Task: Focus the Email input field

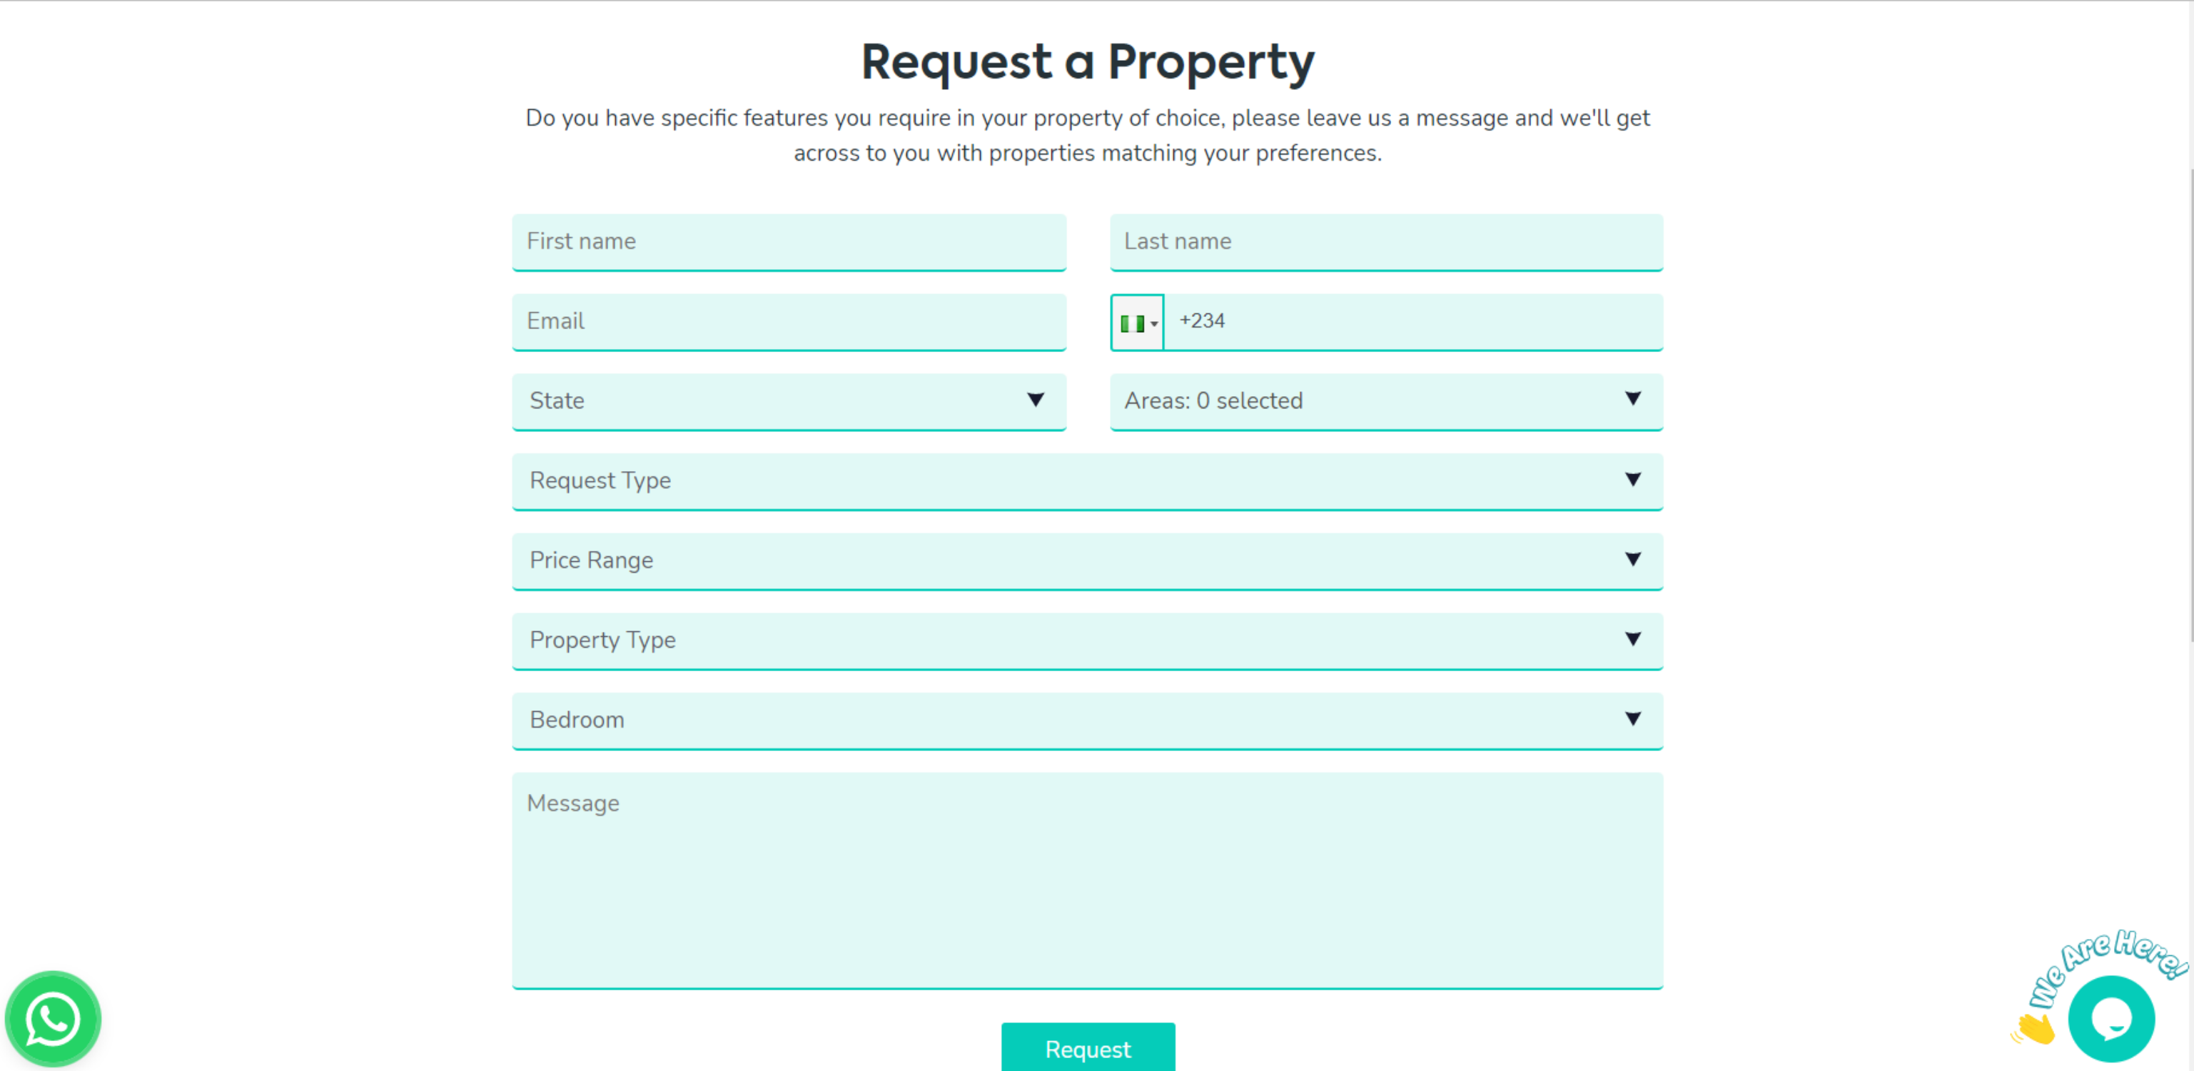Action: coord(789,322)
